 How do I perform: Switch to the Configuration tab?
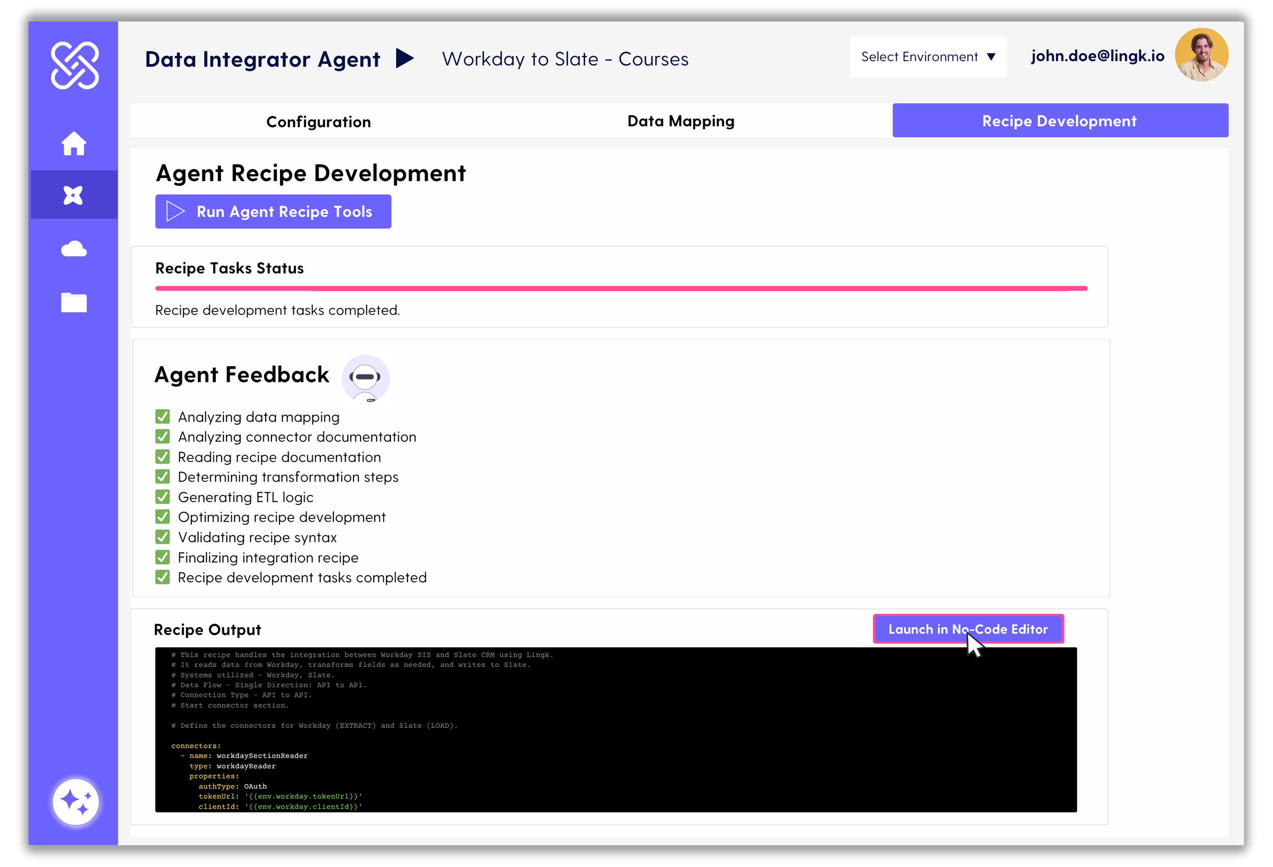318,122
